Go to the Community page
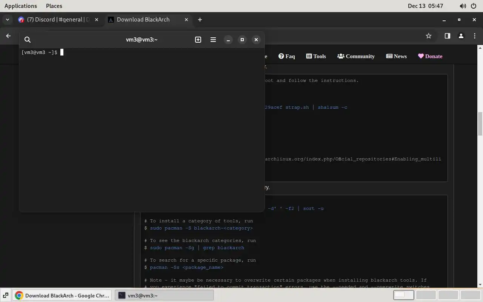This screenshot has height=302, width=483. click(356, 56)
